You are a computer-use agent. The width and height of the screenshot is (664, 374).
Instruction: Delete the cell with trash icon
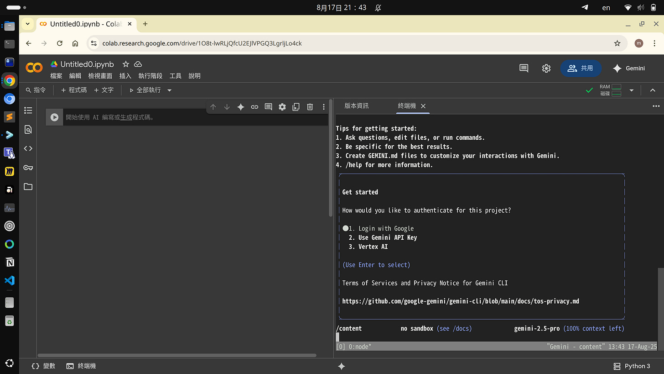pyautogui.click(x=310, y=107)
